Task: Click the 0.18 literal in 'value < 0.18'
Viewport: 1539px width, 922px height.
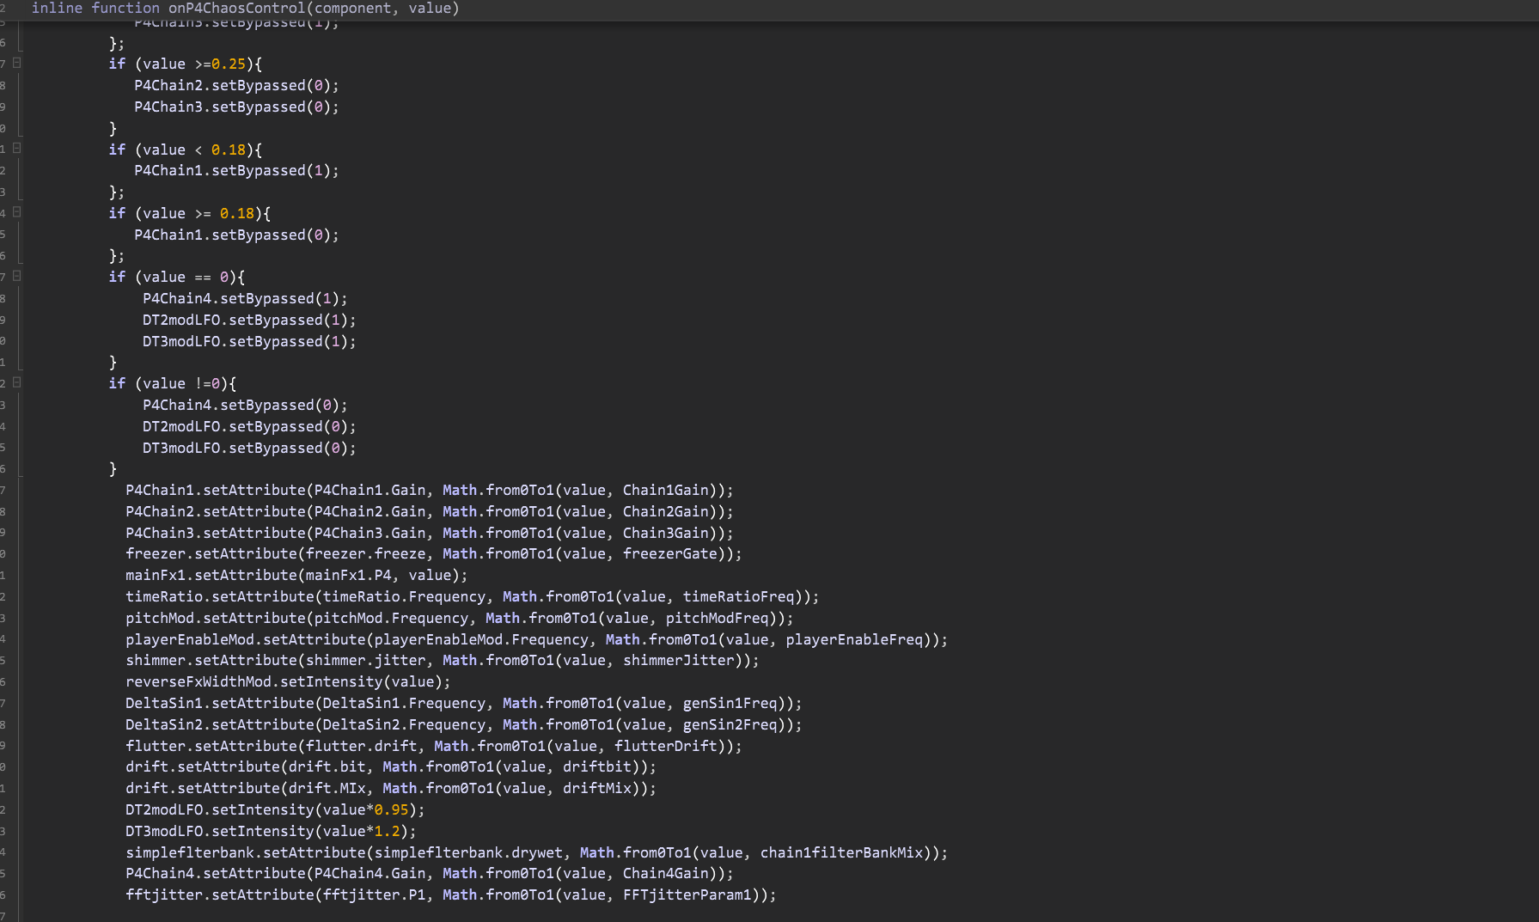Action: [228, 150]
